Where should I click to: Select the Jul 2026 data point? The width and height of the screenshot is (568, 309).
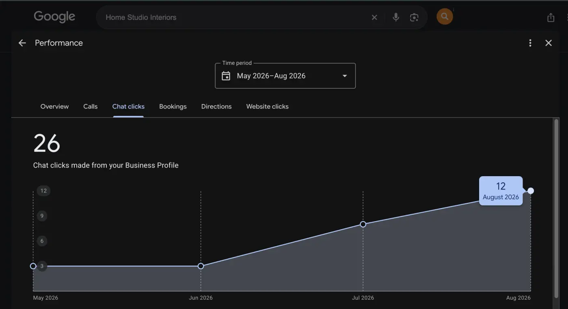[363, 224]
